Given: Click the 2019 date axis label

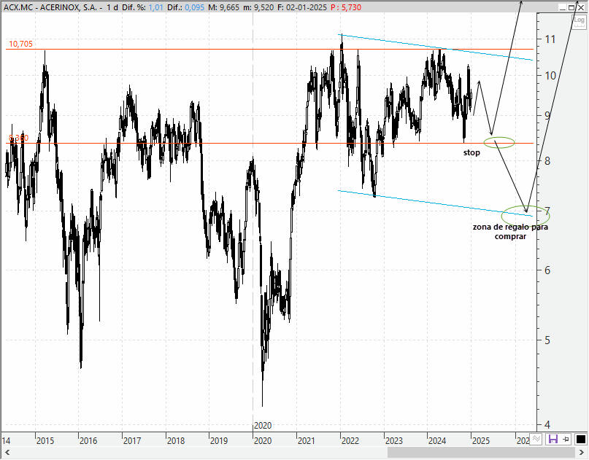Looking at the screenshot, I should (x=219, y=440).
